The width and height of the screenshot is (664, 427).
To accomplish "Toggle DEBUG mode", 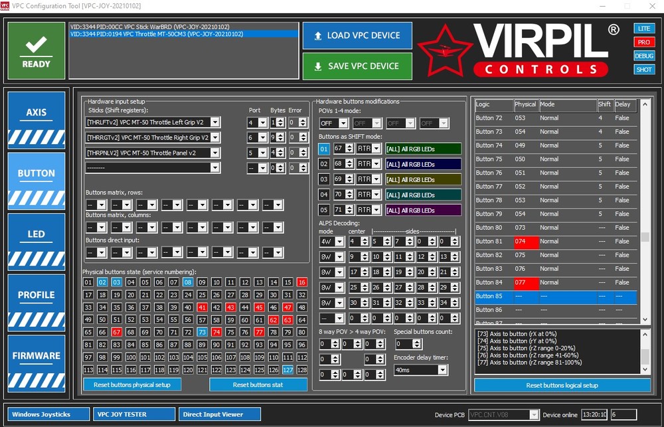I will [644, 56].
